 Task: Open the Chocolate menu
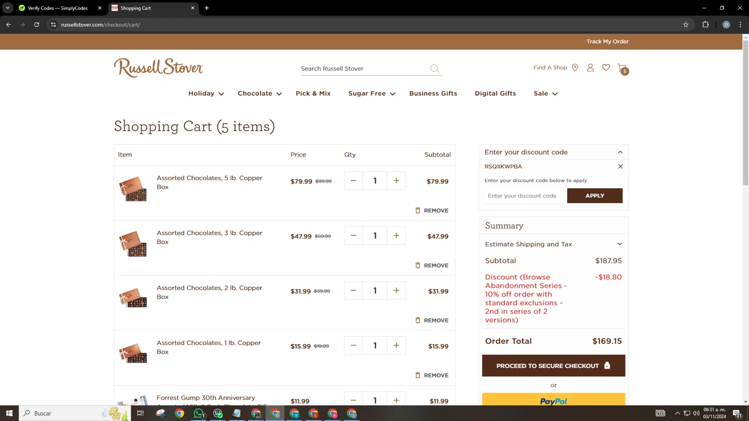260,93
